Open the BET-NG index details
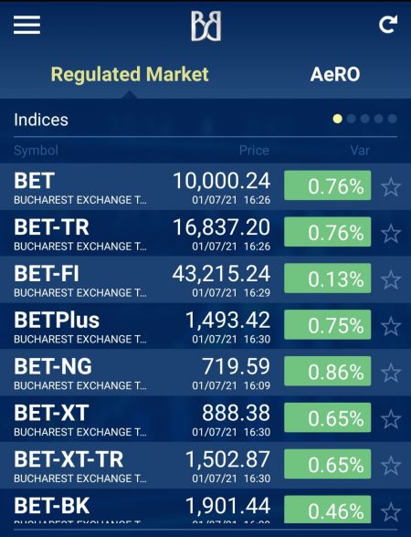Image resolution: width=411 pixels, height=537 pixels. click(x=205, y=373)
